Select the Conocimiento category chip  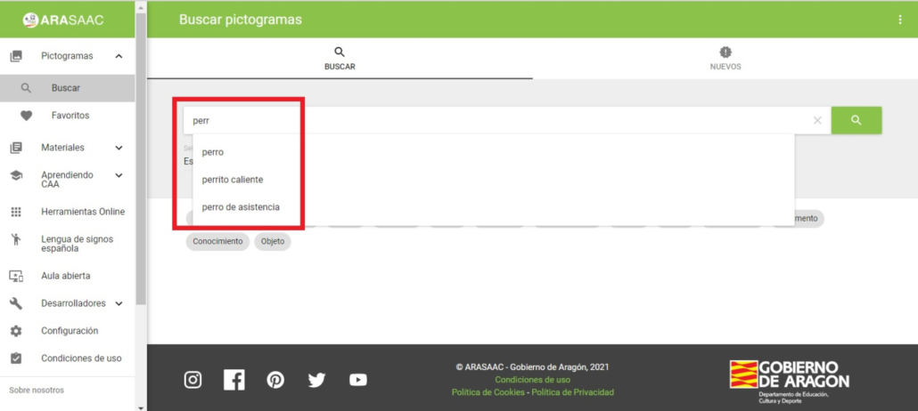point(217,241)
